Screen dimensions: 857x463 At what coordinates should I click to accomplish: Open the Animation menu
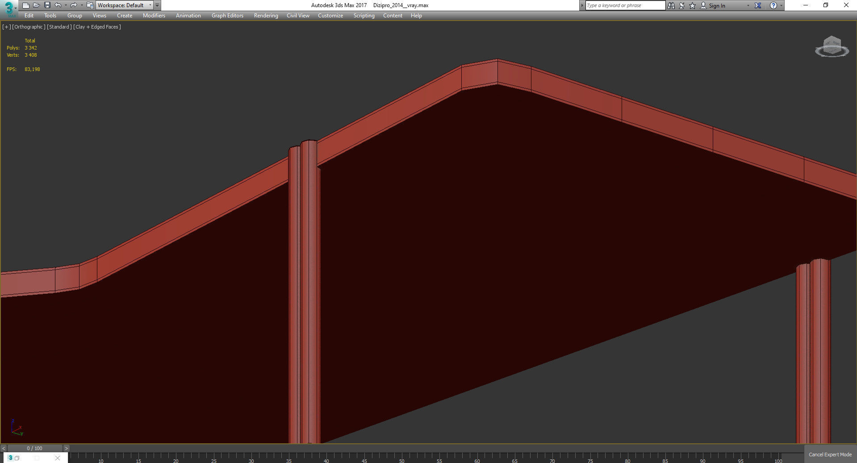(x=188, y=16)
